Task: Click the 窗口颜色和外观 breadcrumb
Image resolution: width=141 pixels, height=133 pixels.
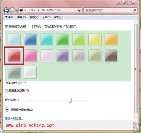Action: [x=51, y=10]
